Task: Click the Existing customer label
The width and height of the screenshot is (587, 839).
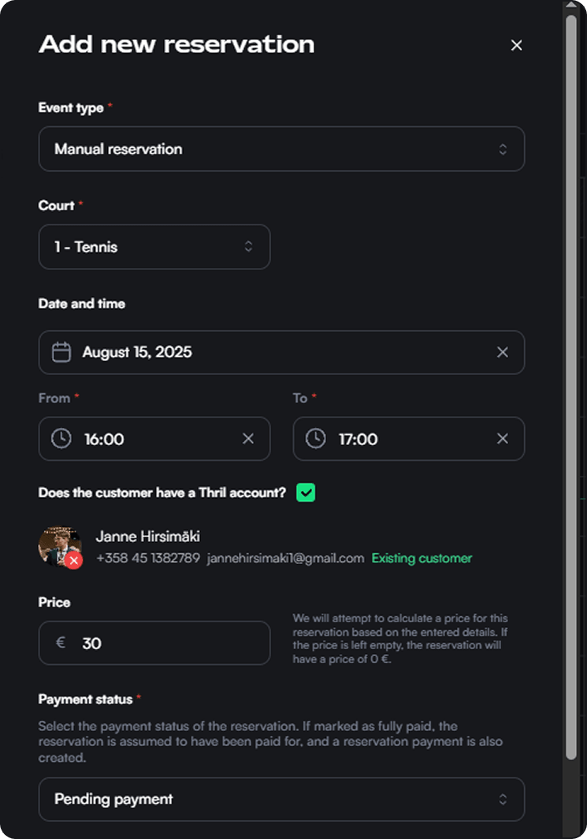Action: point(422,558)
